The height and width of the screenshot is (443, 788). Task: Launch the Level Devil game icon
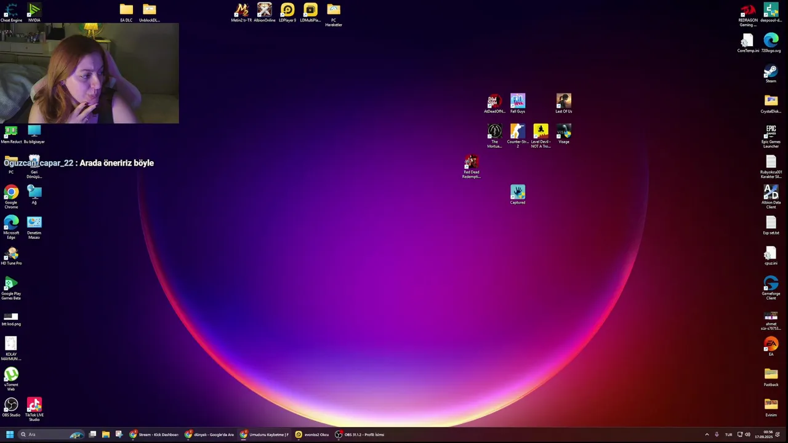(541, 136)
